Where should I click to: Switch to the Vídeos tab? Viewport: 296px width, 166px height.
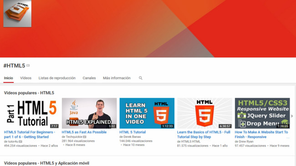point(26,78)
